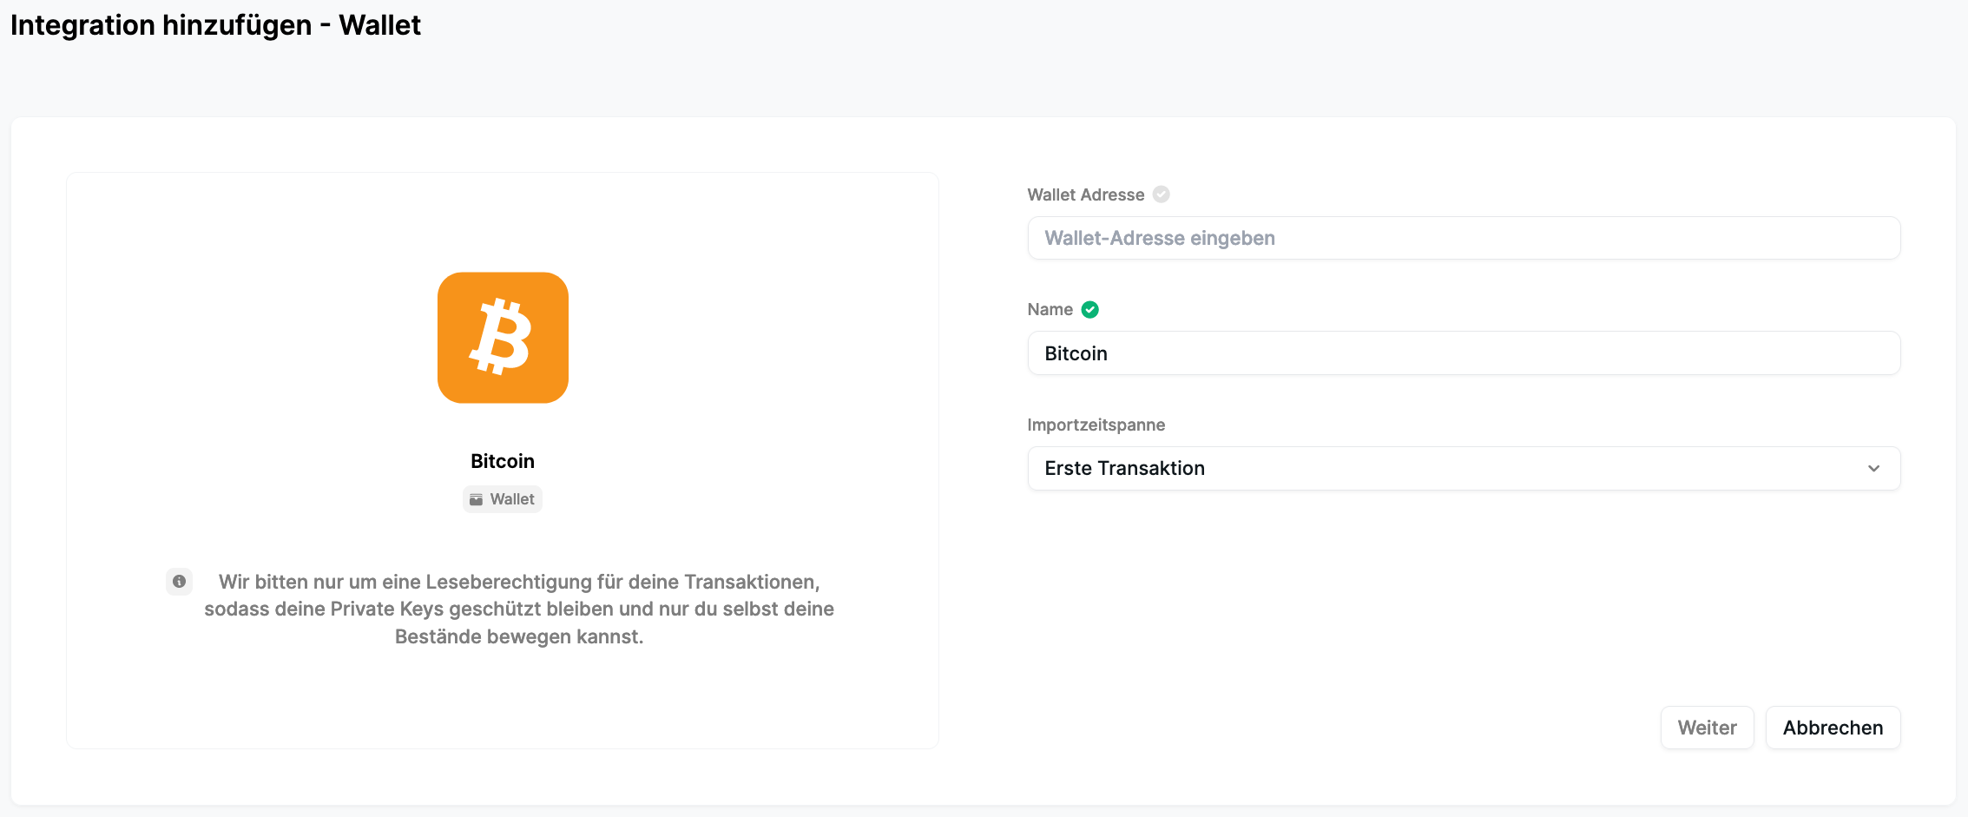Click the orange Bitcoin logo icon

(503, 338)
